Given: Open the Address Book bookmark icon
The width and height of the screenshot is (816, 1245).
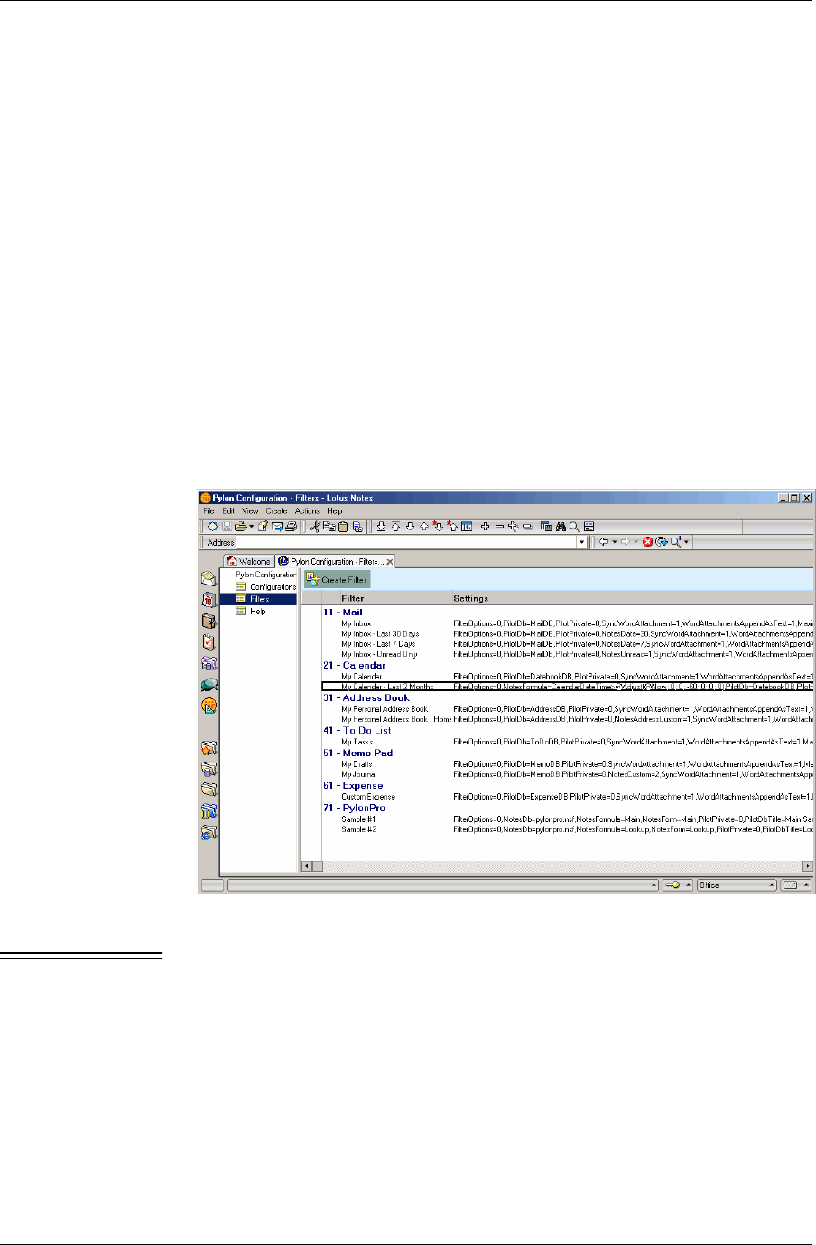Looking at the screenshot, I should click(209, 621).
